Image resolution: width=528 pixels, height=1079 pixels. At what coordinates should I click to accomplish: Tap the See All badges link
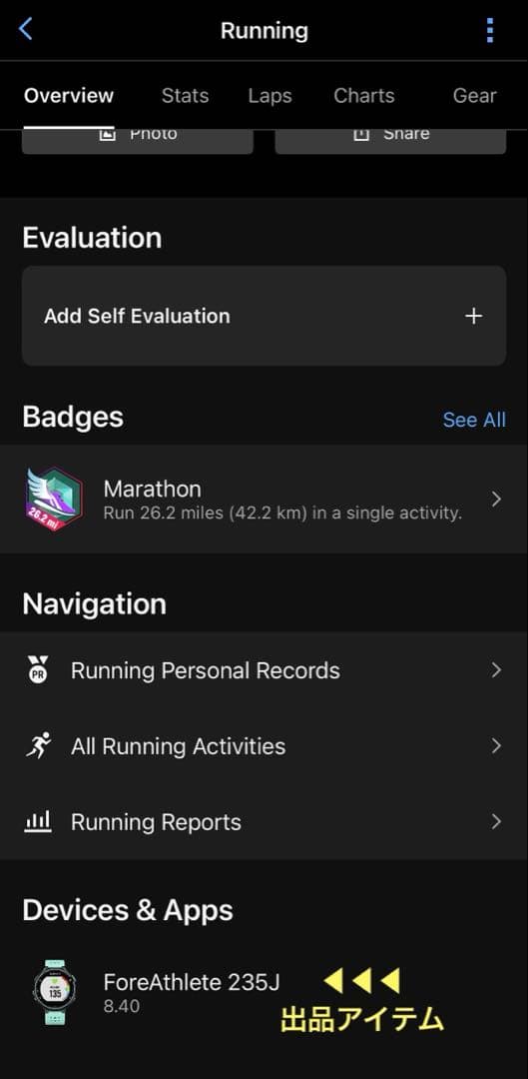click(x=474, y=420)
